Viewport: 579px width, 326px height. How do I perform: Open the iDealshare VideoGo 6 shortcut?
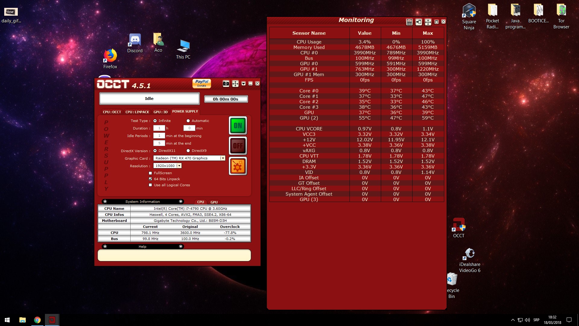(470, 260)
